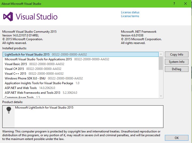192x143 pixels.
Task: Select Windows Phone SDK 8.0 - ENU row
Action: 81,78
